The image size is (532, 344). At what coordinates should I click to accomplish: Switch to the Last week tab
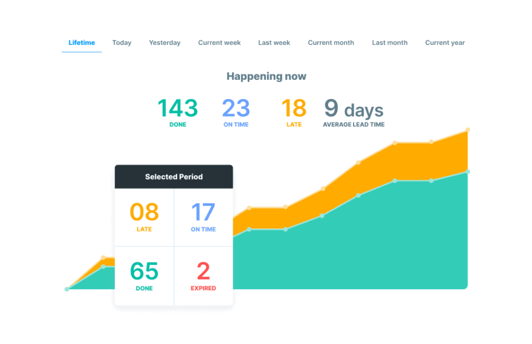(x=274, y=43)
